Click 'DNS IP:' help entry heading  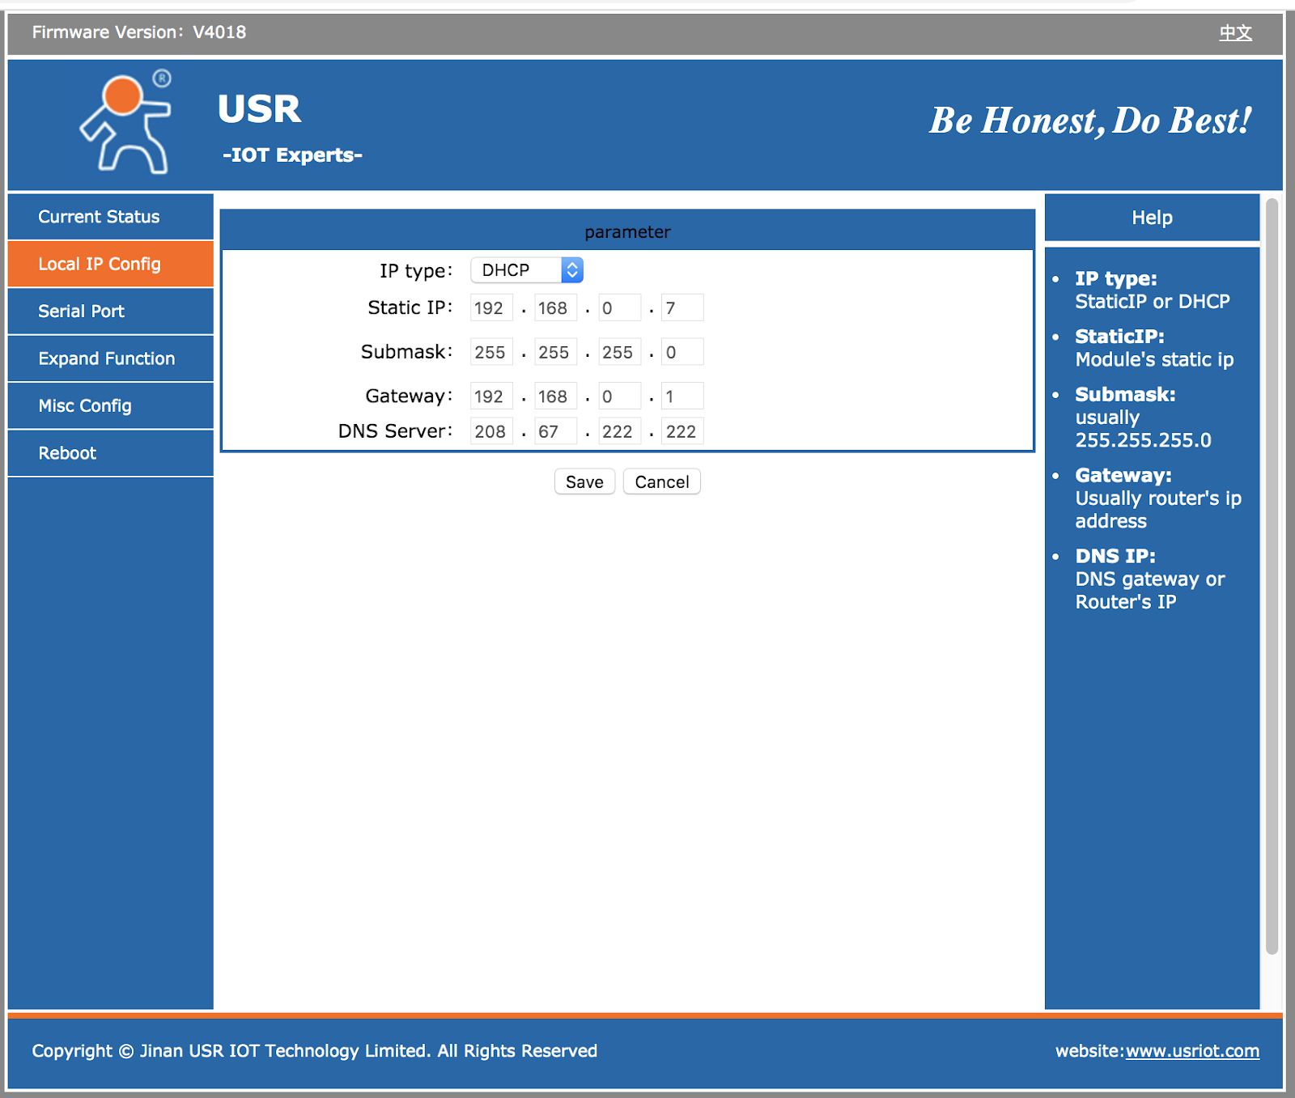(x=1115, y=556)
